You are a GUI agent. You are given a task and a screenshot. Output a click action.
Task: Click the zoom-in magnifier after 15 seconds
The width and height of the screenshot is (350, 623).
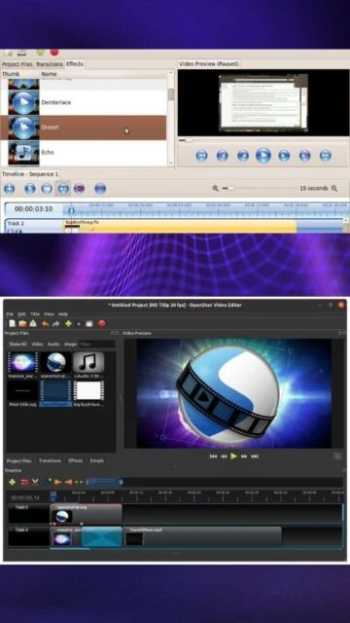[x=334, y=188]
